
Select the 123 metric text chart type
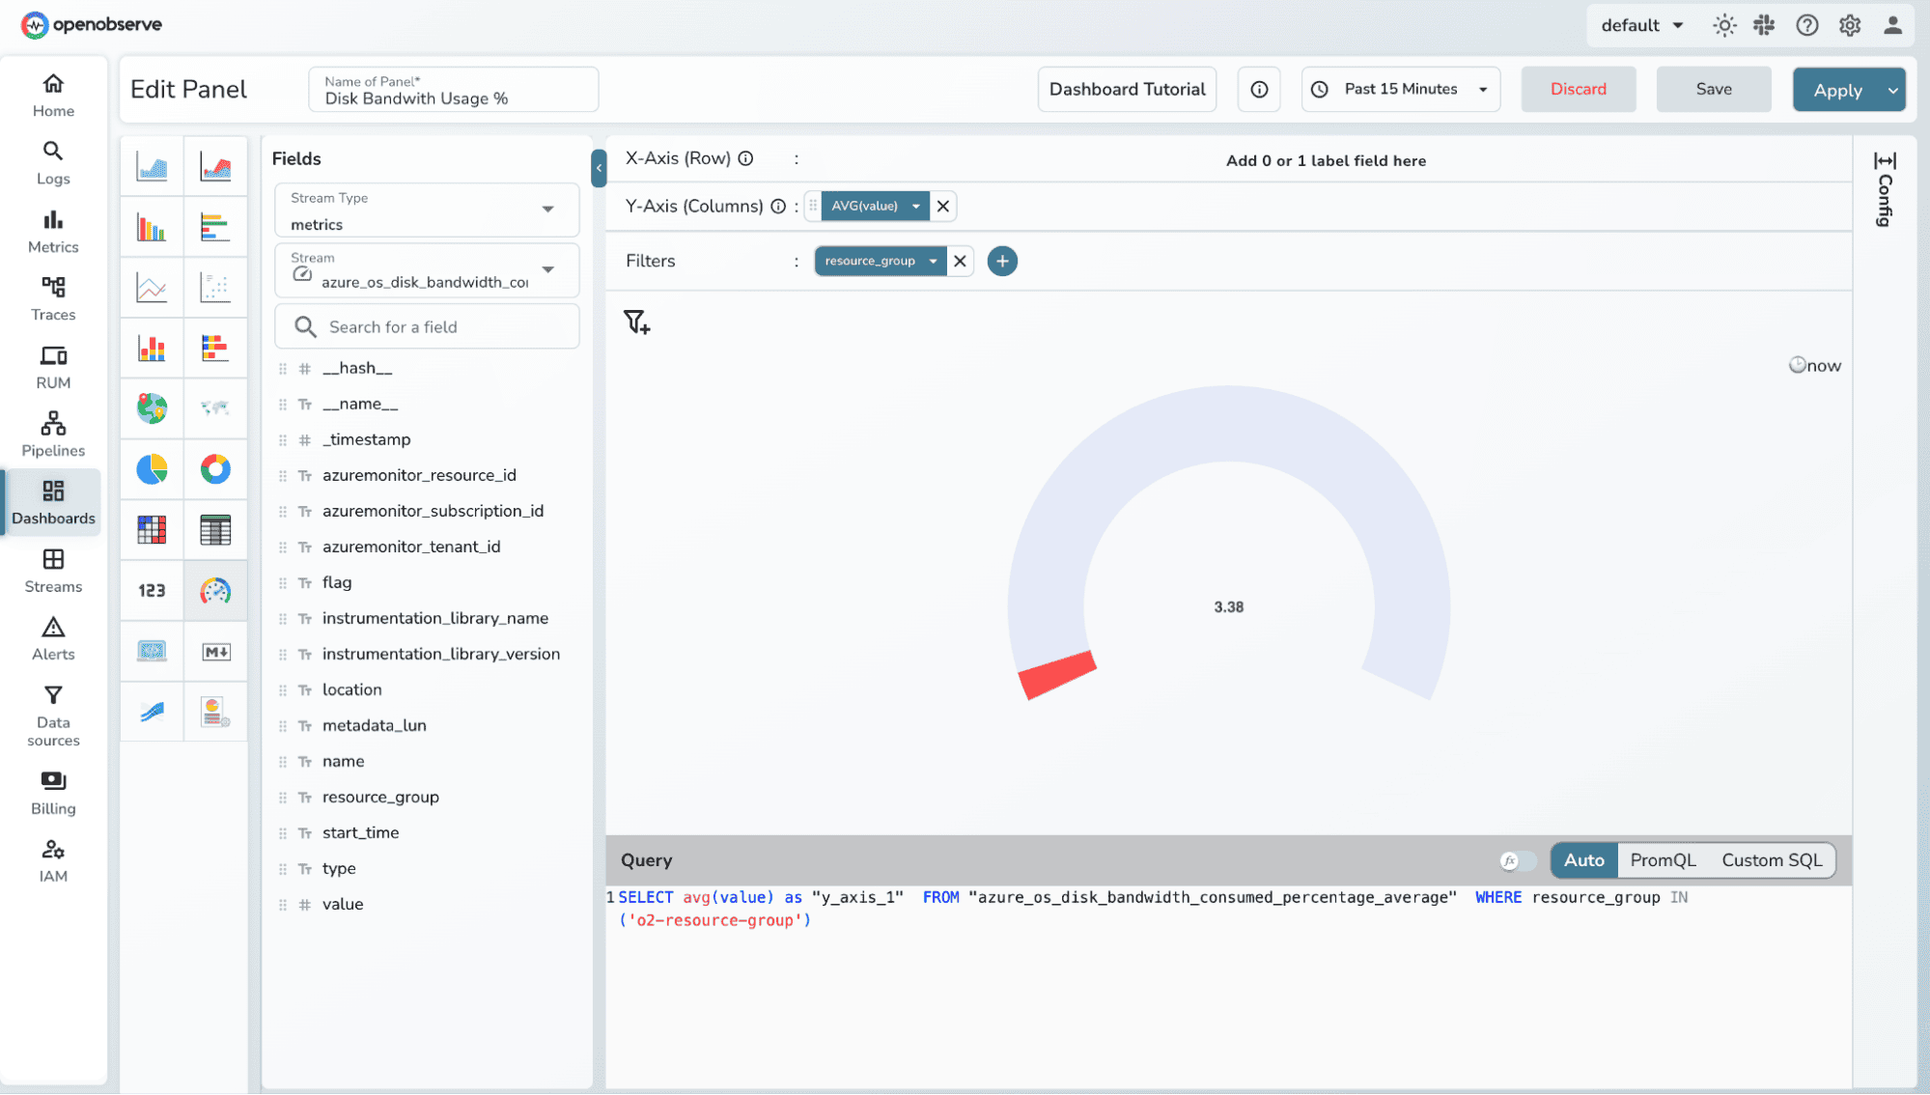coord(152,590)
